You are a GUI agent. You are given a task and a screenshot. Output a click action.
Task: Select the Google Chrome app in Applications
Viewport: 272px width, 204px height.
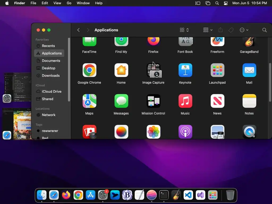click(89, 70)
